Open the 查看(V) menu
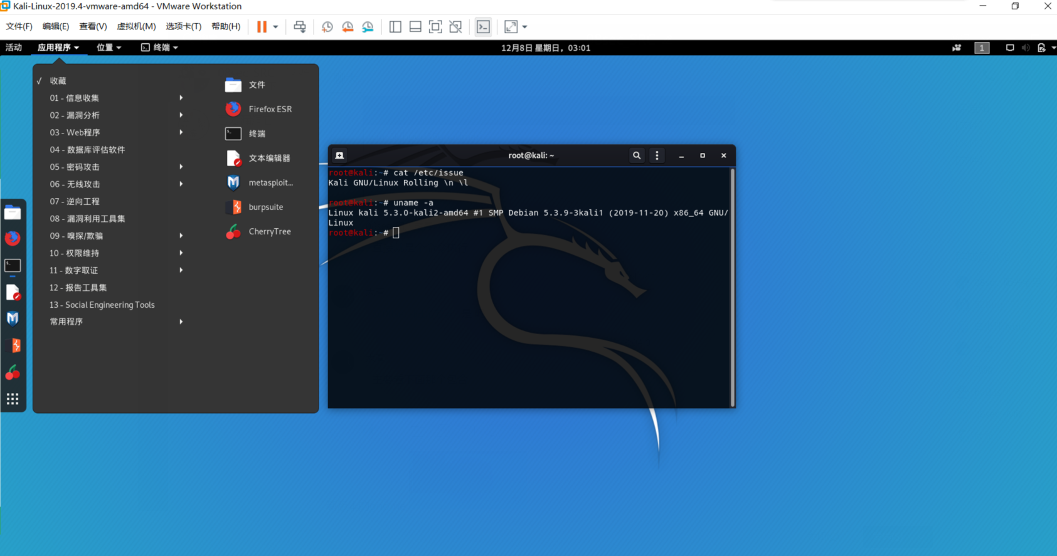The image size is (1057, 556). click(93, 26)
